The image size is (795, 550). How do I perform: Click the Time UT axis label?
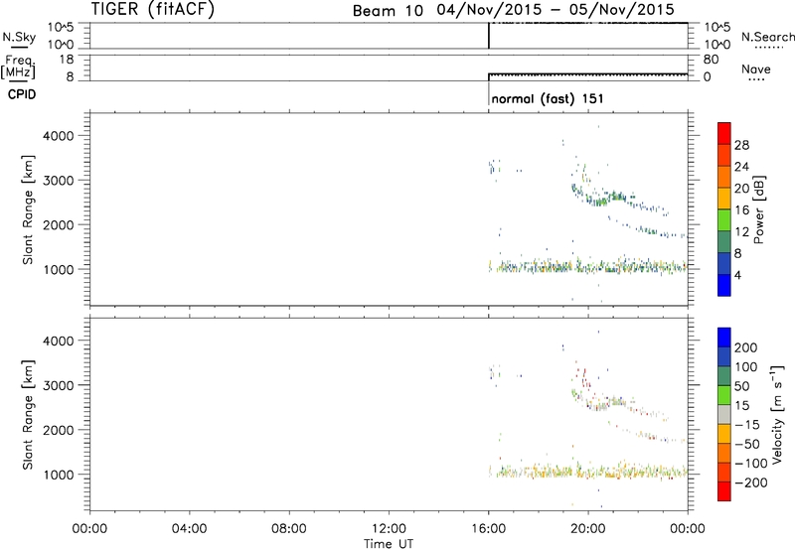(x=389, y=544)
